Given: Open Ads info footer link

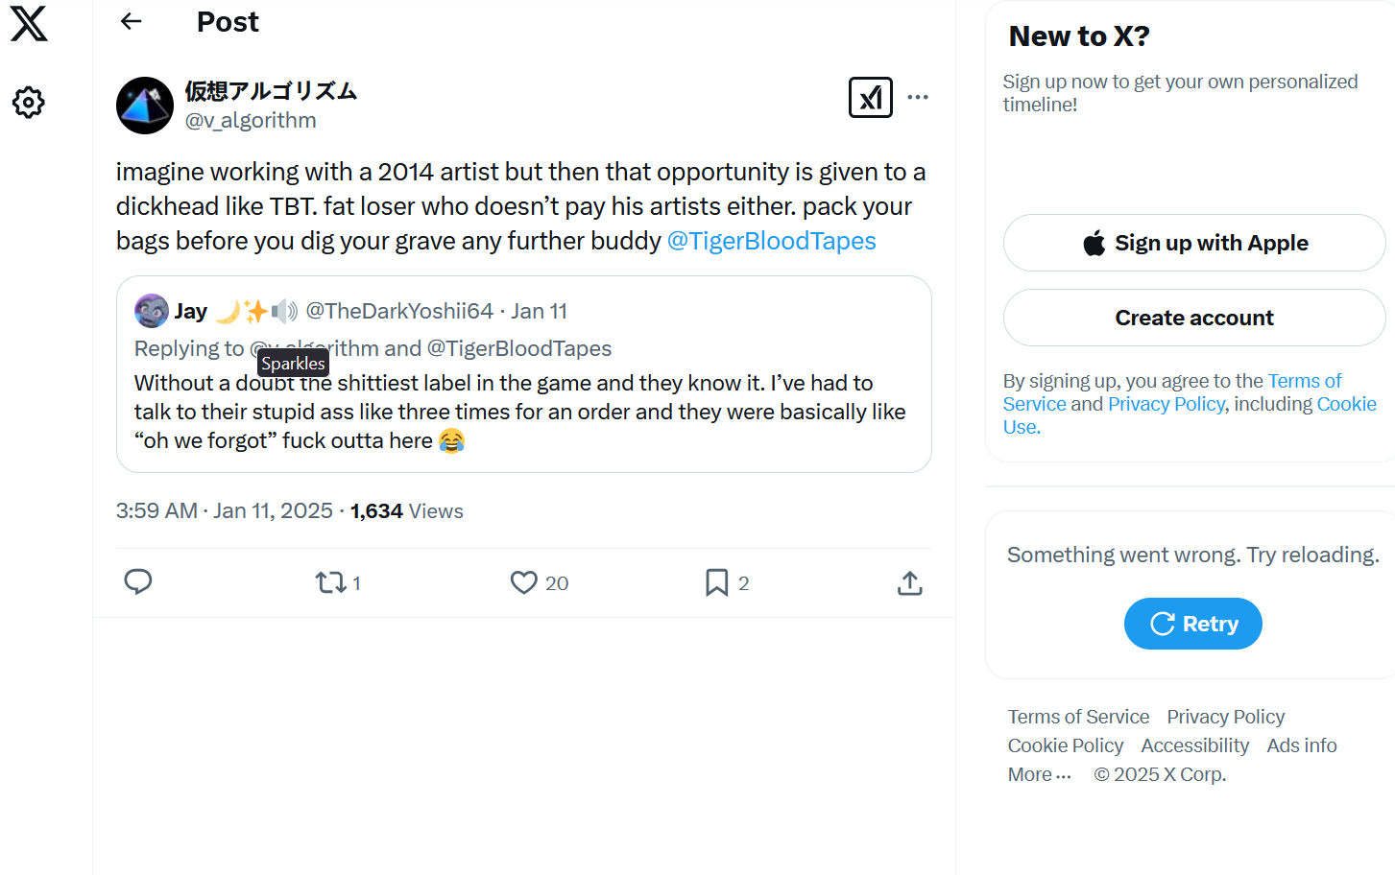Looking at the screenshot, I should pyautogui.click(x=1301, y=745).
